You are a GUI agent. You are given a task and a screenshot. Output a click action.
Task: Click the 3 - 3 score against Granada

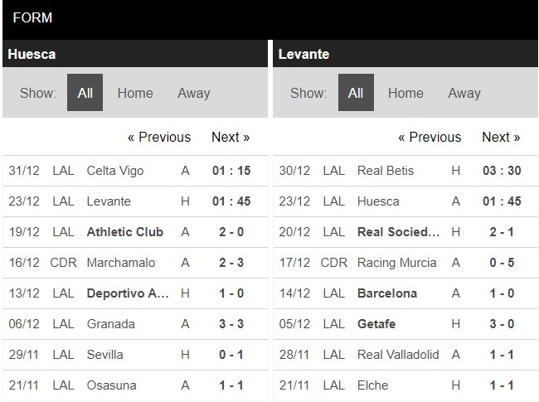[x=231, y=324]
